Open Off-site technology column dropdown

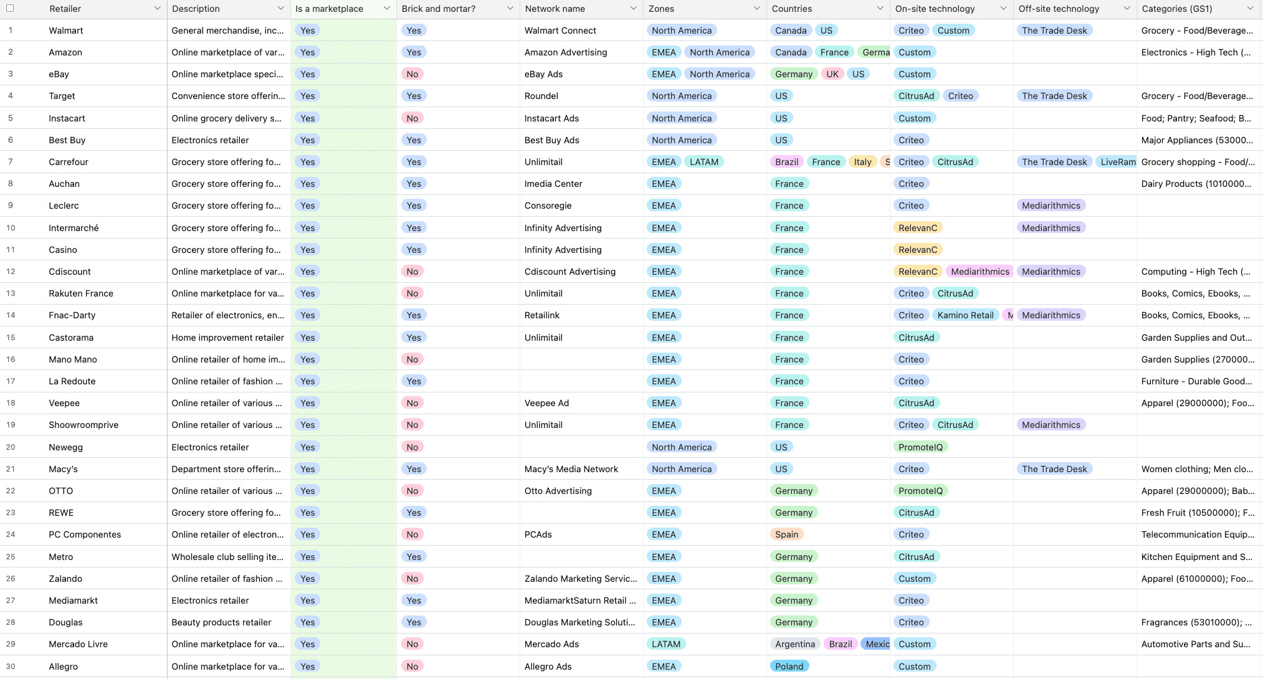coord(1127,8)
